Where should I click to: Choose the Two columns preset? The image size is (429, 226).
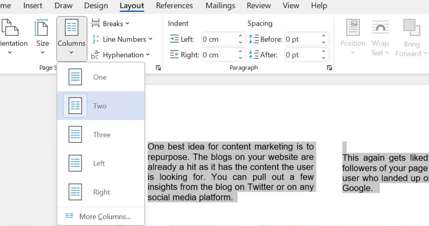pyautogui.click(x=75, y=106)
